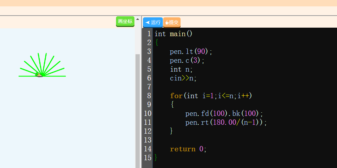Click the 'return 0;' statement on line 14
The height and width of the screenshot is (168, 337).
[188, 149]
